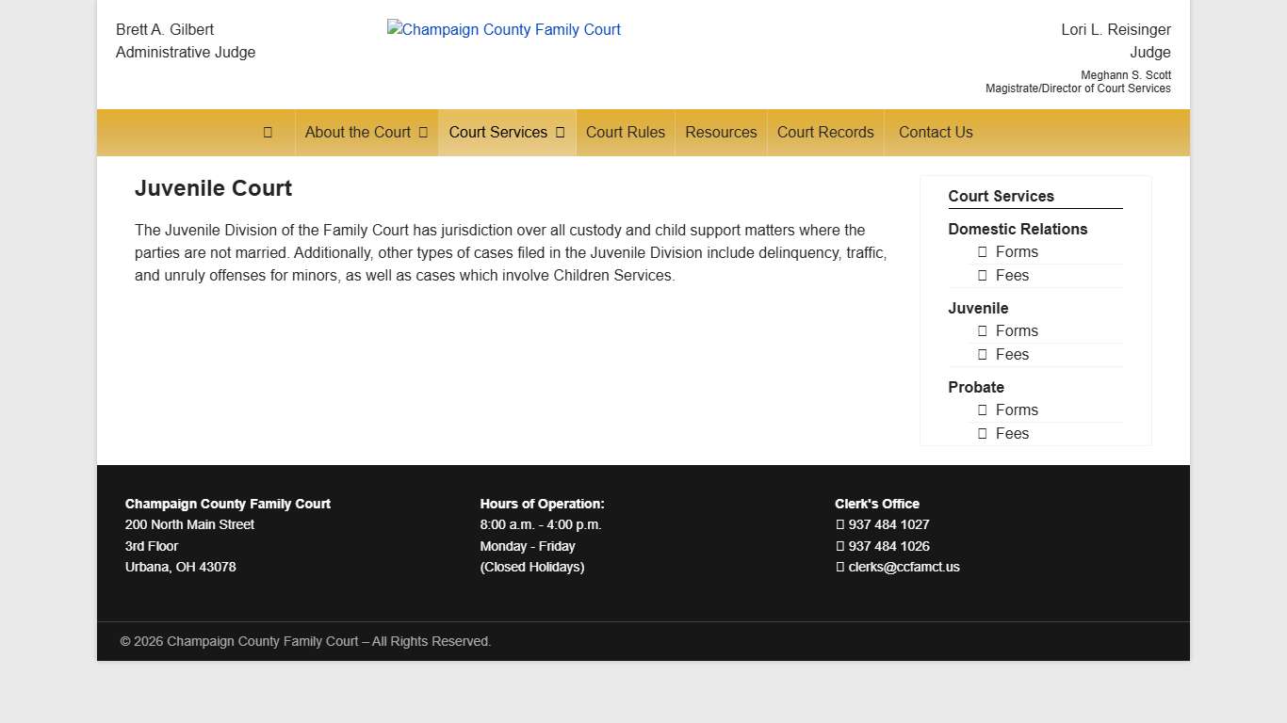
Task: Open the Probate sidebar link
Action: (x=975, y=387)
